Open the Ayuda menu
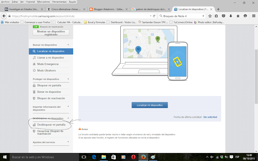258x161 pixels. click(72, 2)
